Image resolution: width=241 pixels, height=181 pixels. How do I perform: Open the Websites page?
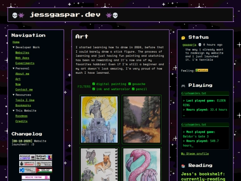(x=22, y=53)
